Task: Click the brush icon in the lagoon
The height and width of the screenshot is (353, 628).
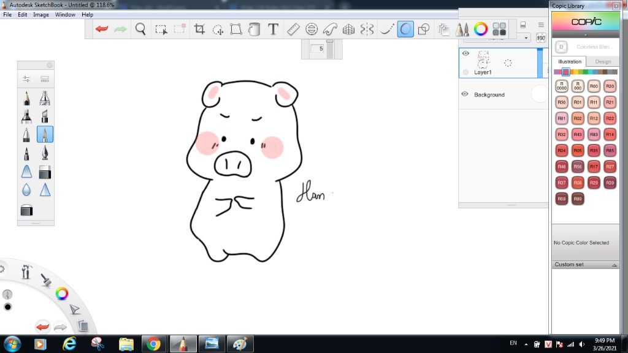Action: pyautogui.click(x=45, y=279)
